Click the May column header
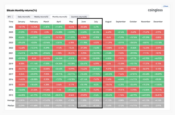 coord(71,22)
